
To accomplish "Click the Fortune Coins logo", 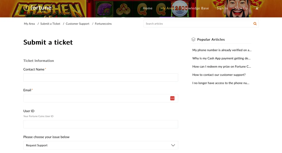I will pos(37,8).
